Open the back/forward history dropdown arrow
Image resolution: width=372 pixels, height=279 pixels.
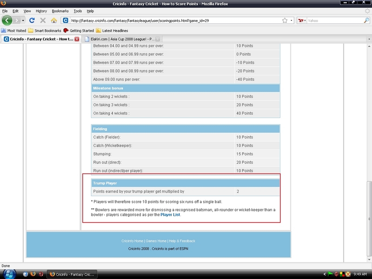point(23,20)
